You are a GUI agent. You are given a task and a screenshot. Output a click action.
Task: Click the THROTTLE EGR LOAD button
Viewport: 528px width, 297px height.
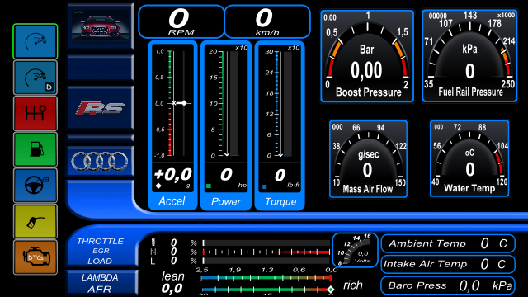[101, 251]
